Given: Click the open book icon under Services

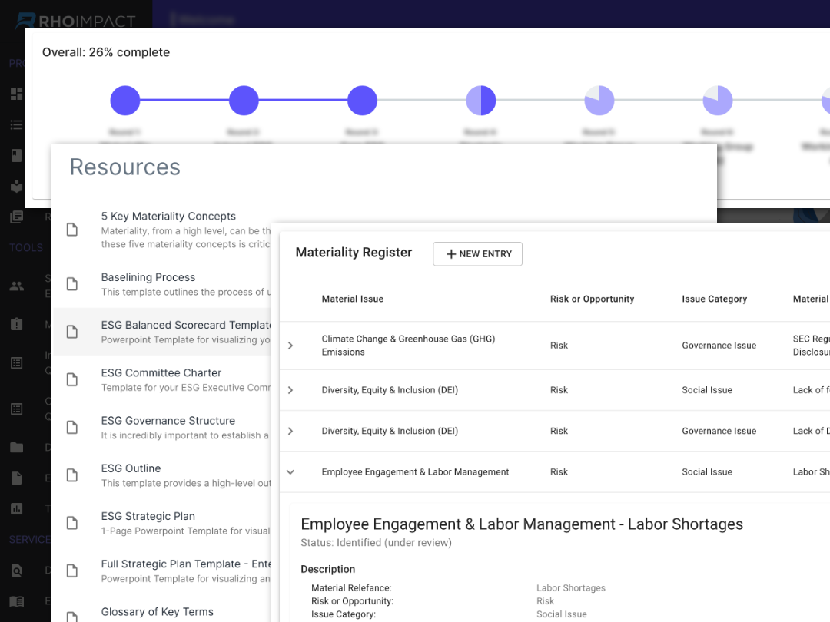Looking at the screenshot, I should click(16, 601).
